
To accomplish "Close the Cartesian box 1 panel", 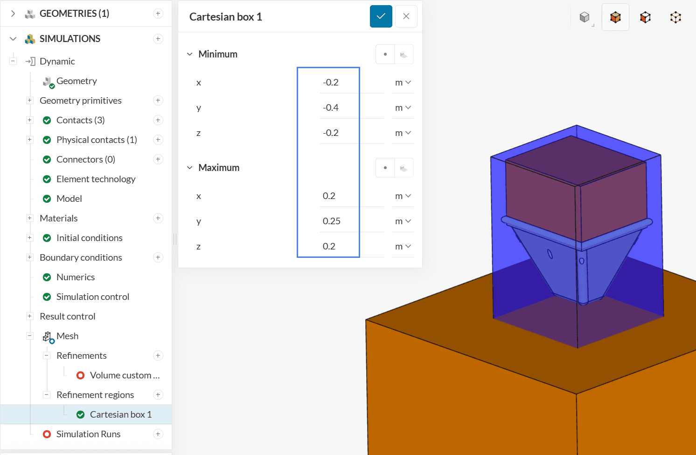I will point(406,16).
